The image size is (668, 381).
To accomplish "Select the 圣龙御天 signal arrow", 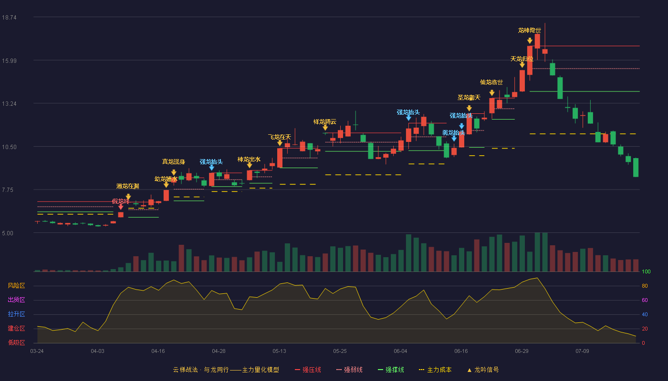I will [469, 109].
